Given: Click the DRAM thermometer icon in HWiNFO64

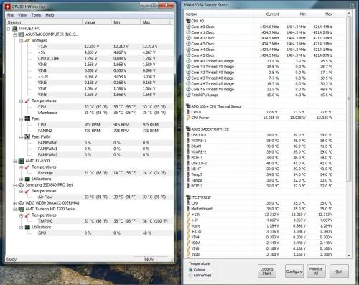Looking at the screenshot, I should 188,146.
